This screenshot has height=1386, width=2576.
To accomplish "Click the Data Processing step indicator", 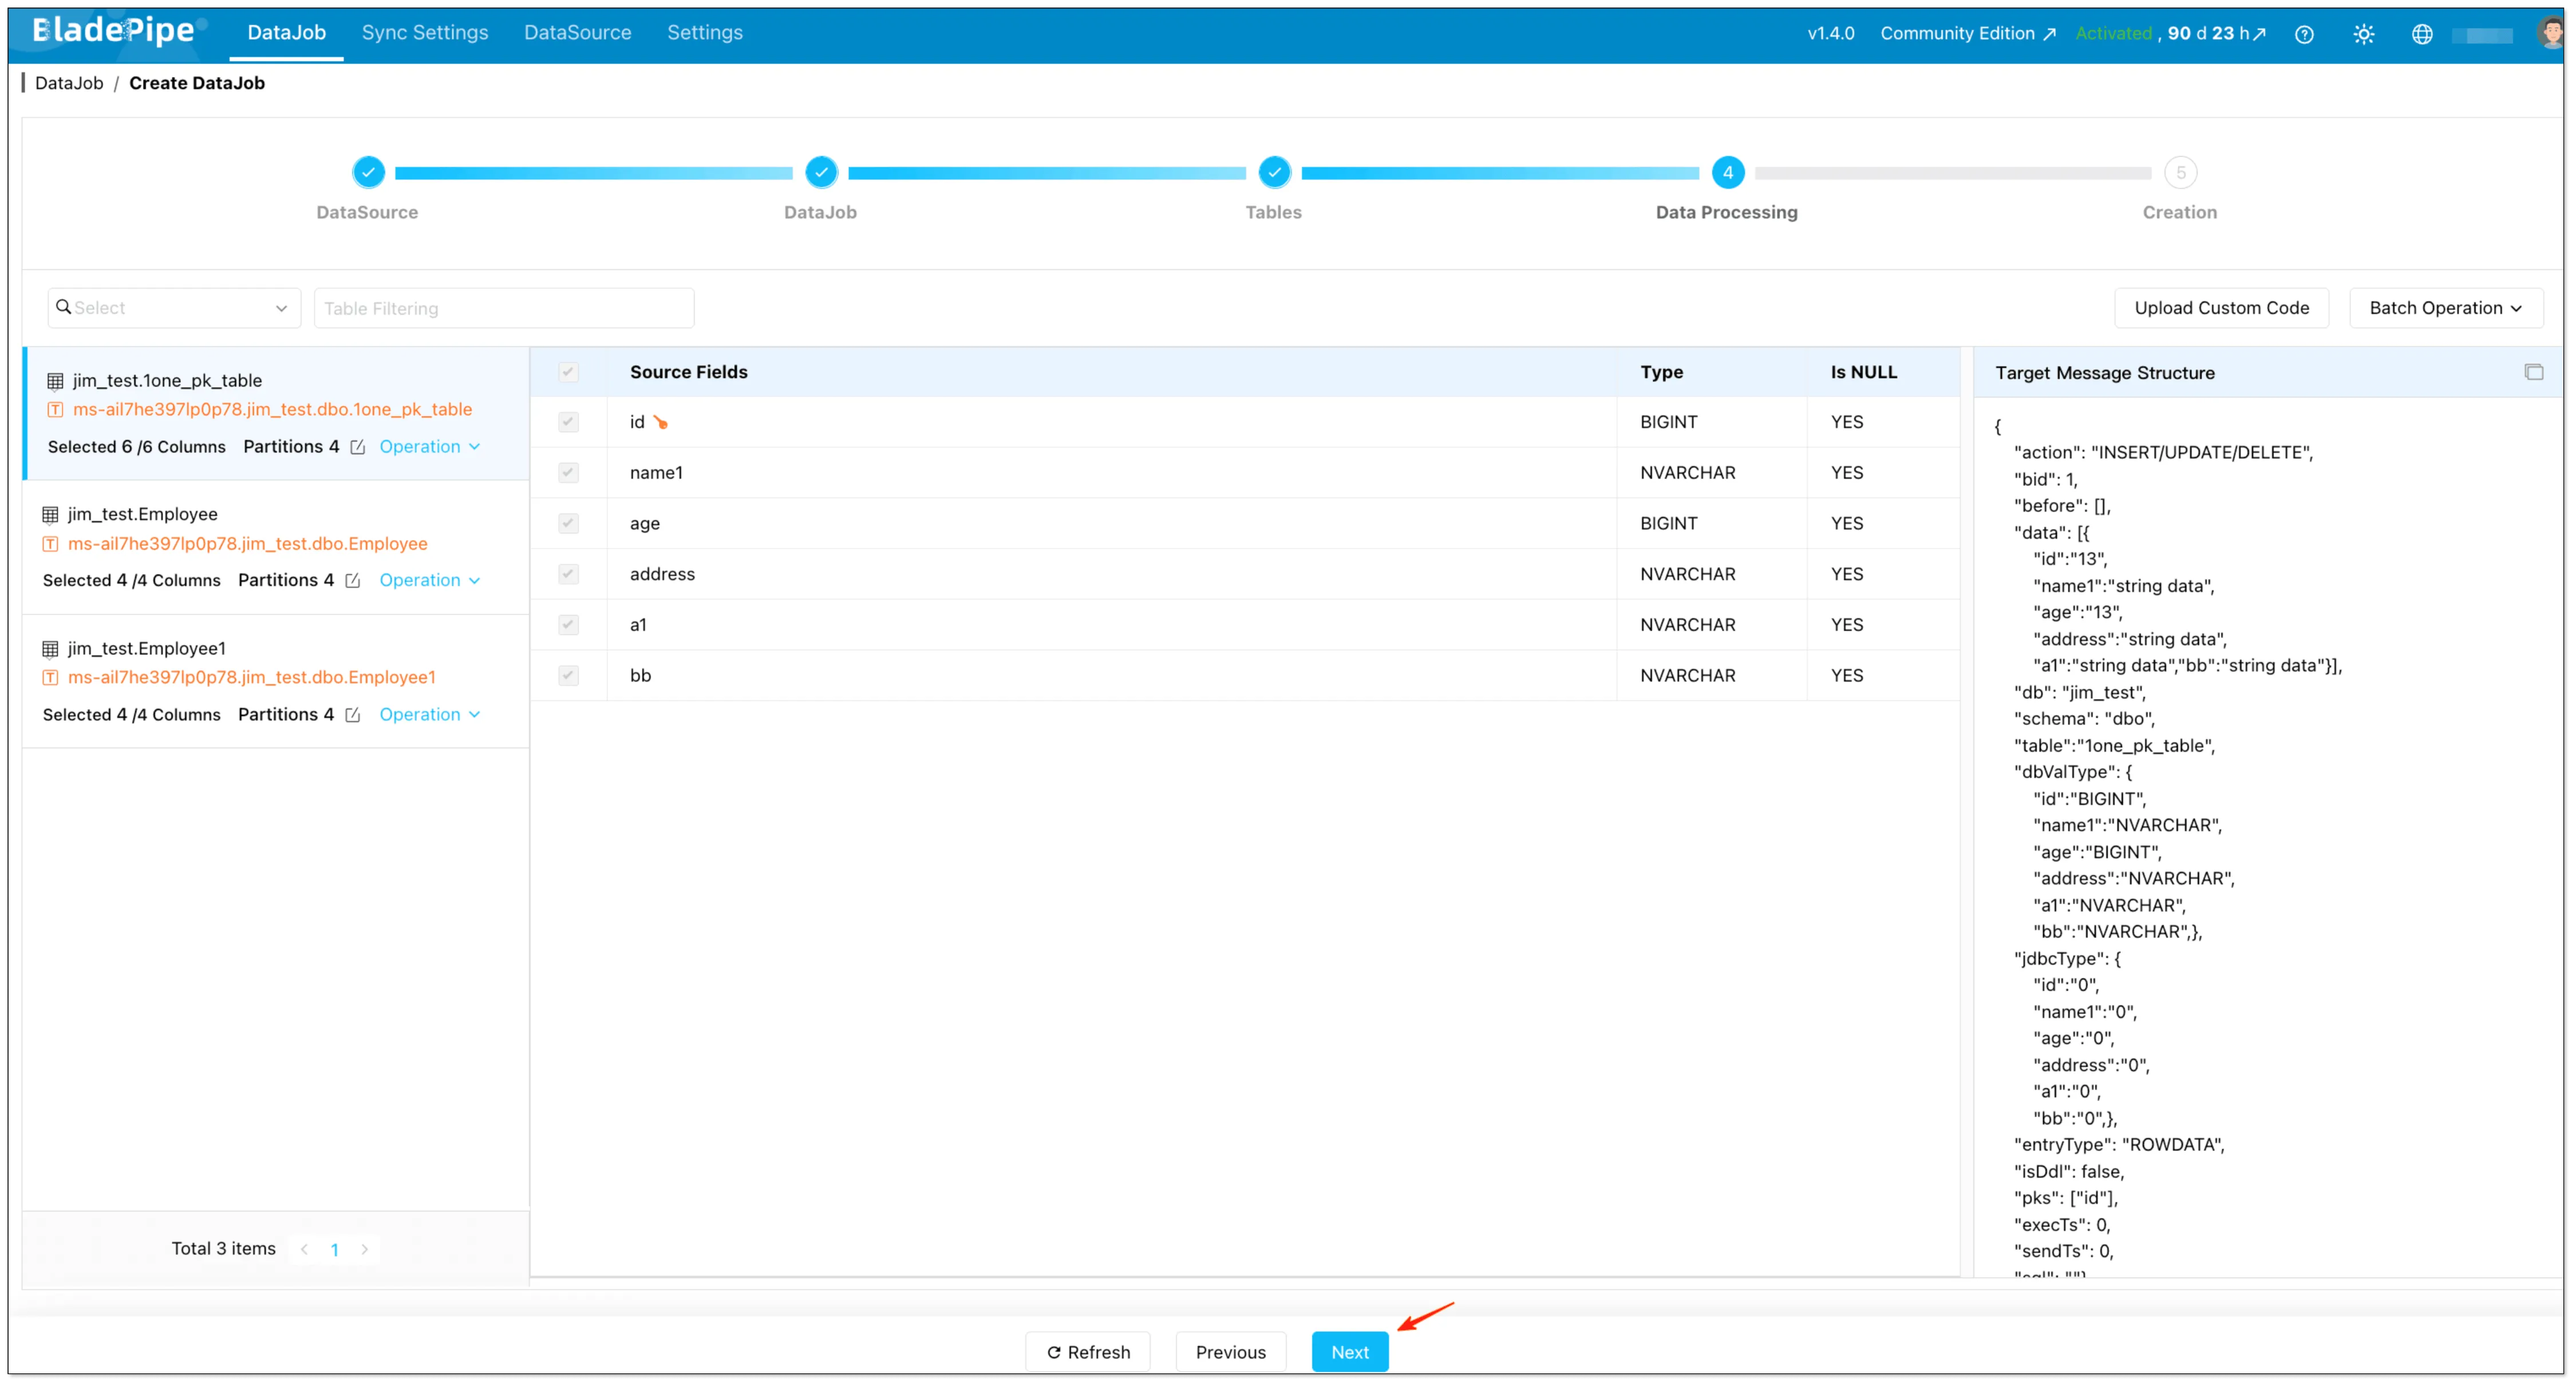I will pos(1729,172).
